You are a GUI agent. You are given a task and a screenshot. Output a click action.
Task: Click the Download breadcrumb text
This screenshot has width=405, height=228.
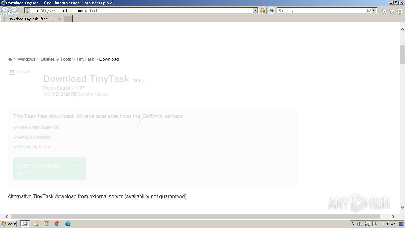pos(109,59)
